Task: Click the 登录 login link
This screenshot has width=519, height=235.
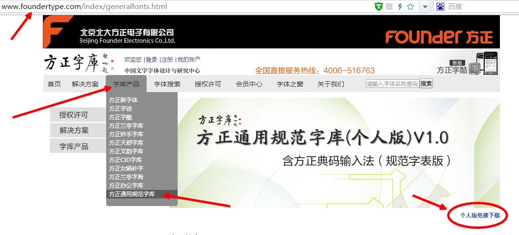Action: (151, 60)
